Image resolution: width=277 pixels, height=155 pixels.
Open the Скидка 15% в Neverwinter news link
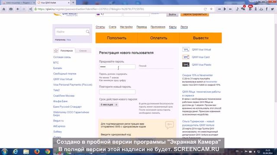(x=197, y=75)
